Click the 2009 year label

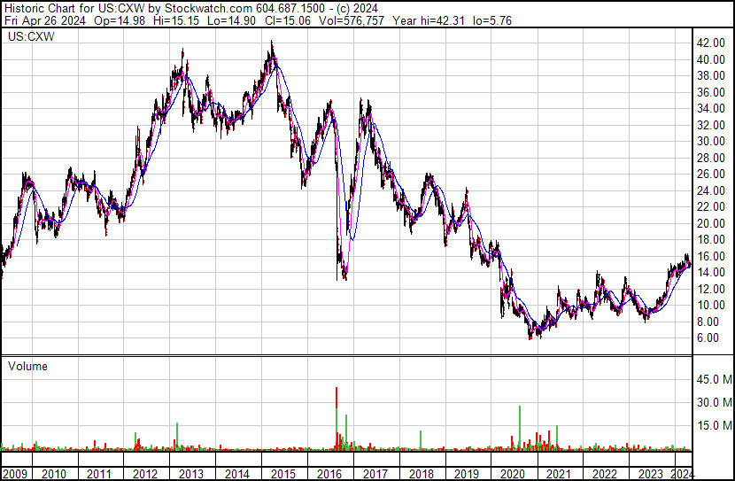point(15,474)
